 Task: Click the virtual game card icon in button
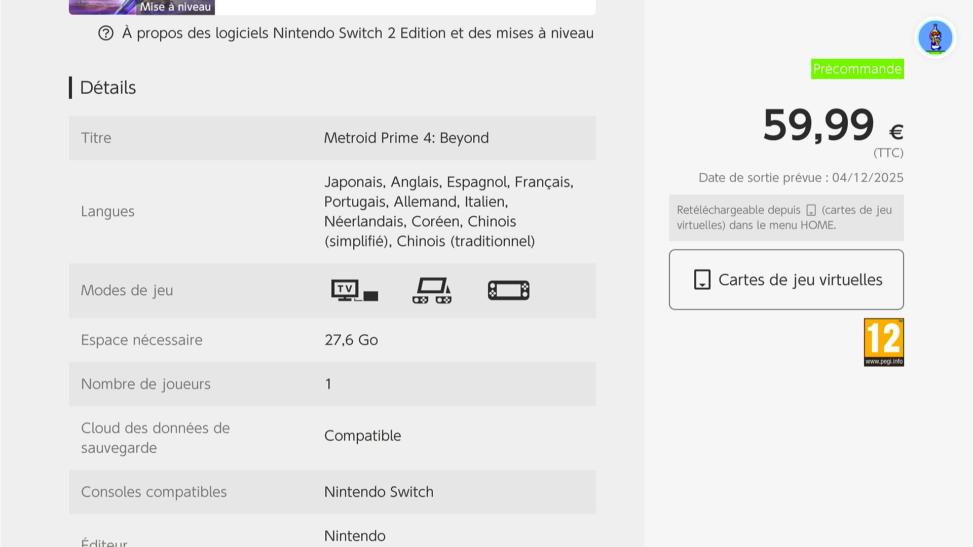[702, 280]
